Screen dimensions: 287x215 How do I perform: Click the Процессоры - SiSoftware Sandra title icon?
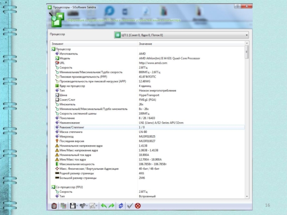(50, 7)
